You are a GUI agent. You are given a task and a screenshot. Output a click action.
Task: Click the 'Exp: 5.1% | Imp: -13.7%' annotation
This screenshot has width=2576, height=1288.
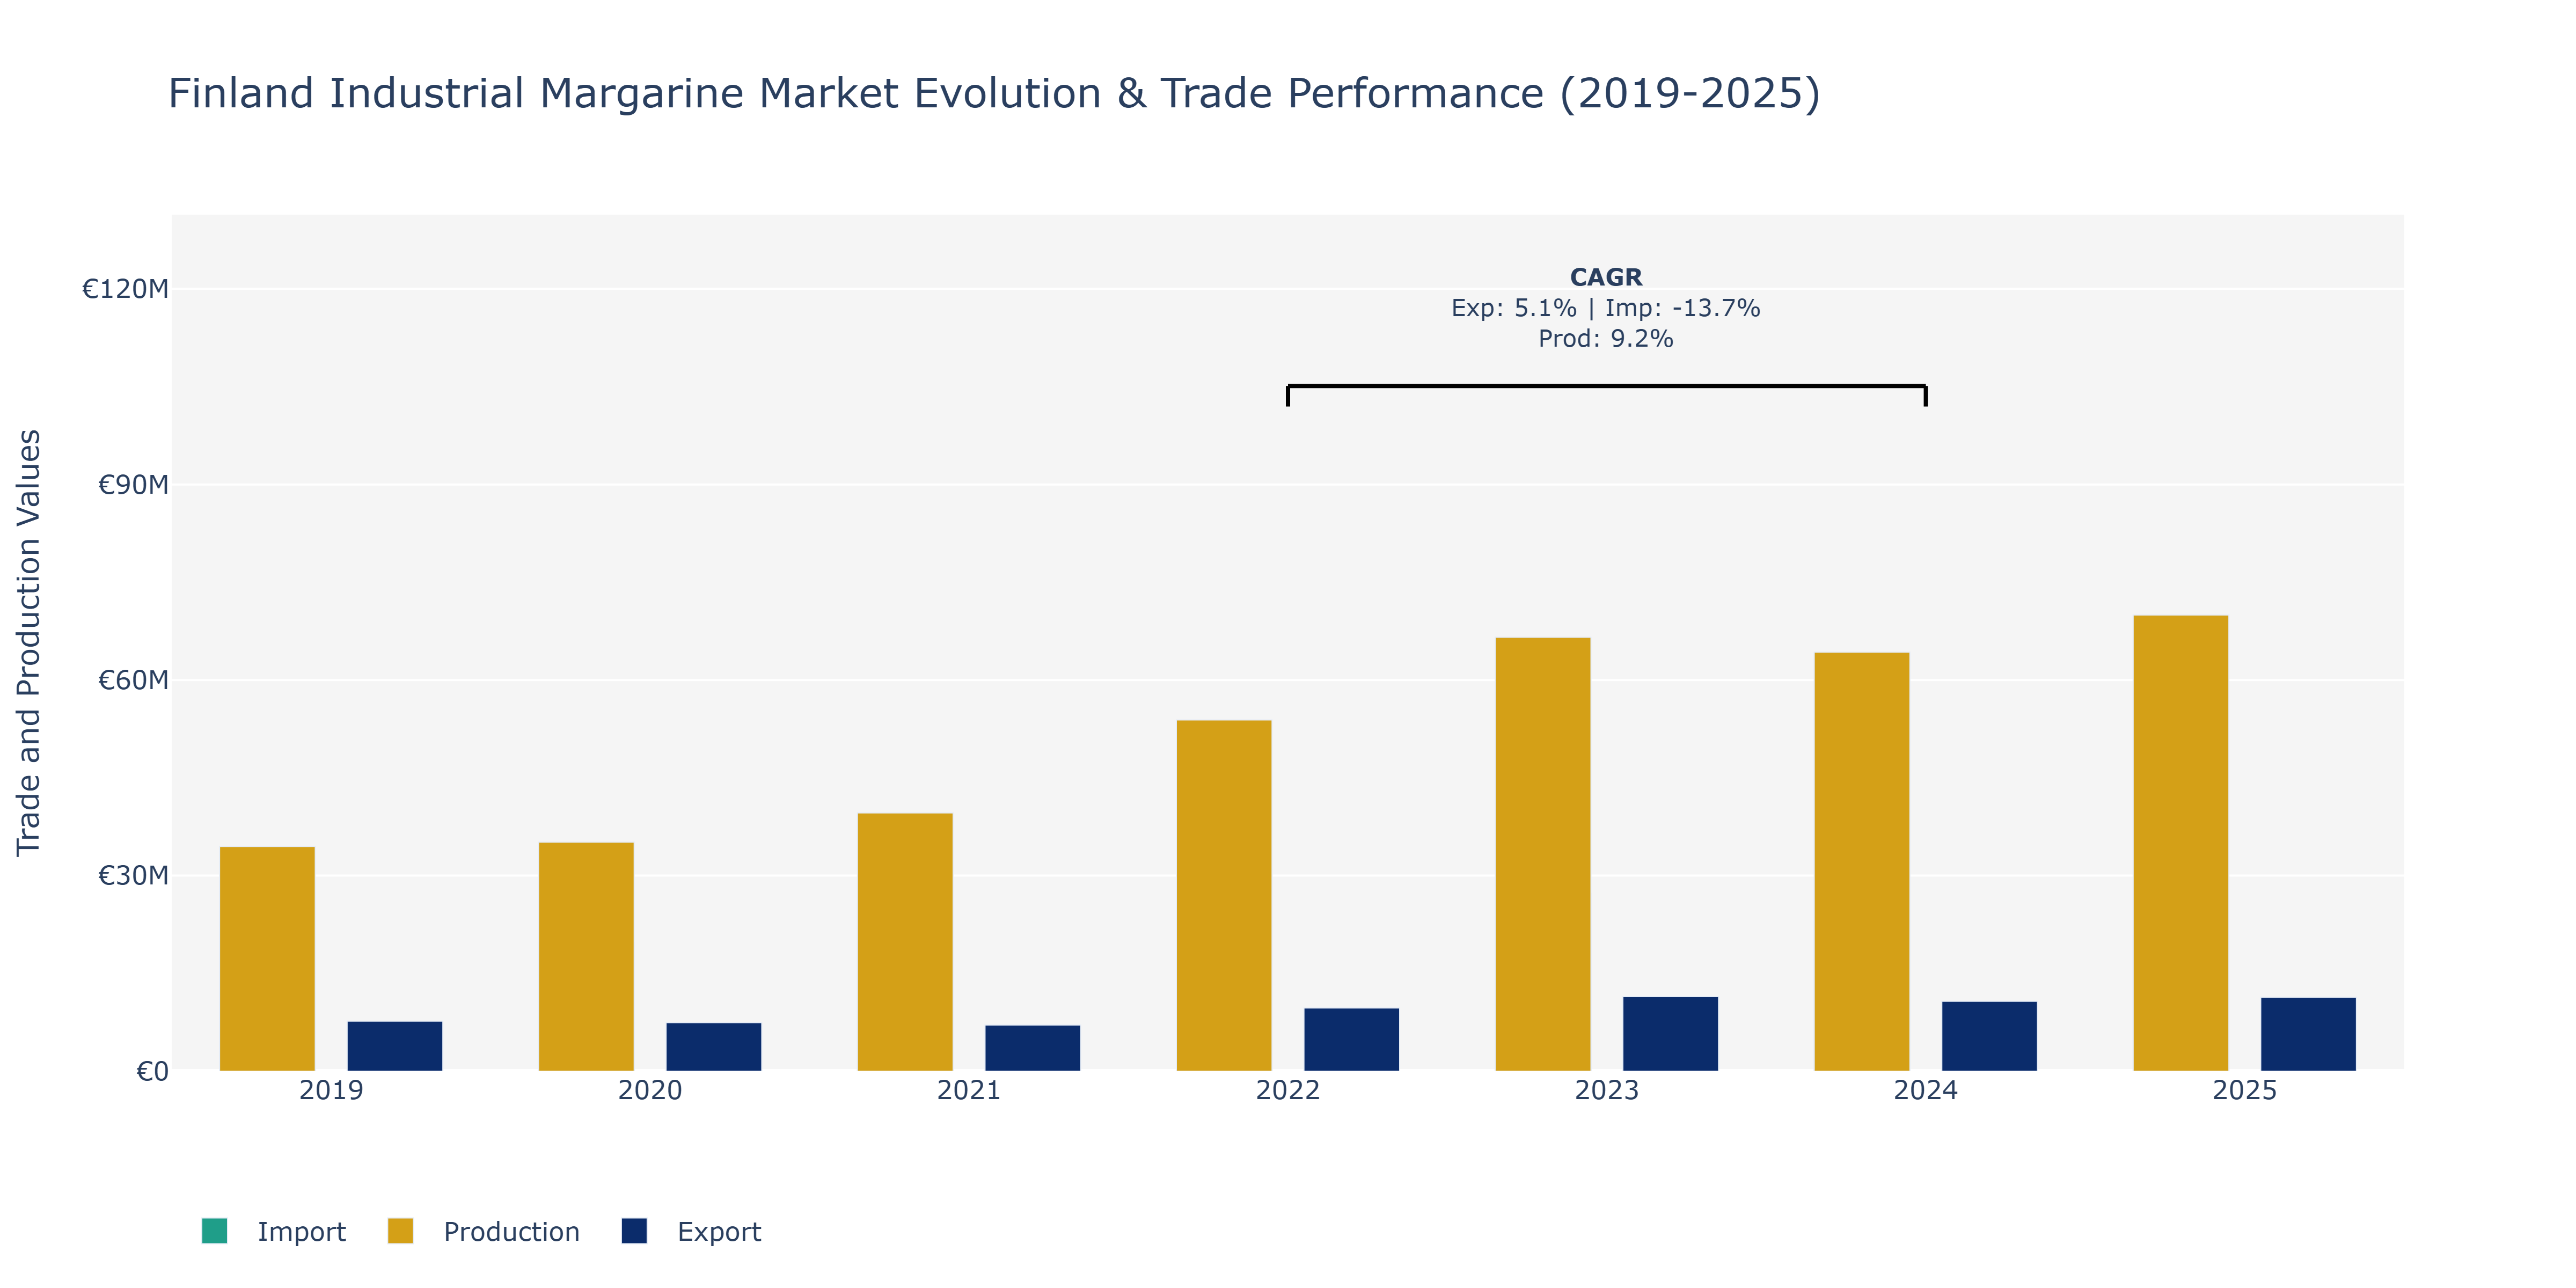[1606, 308]
